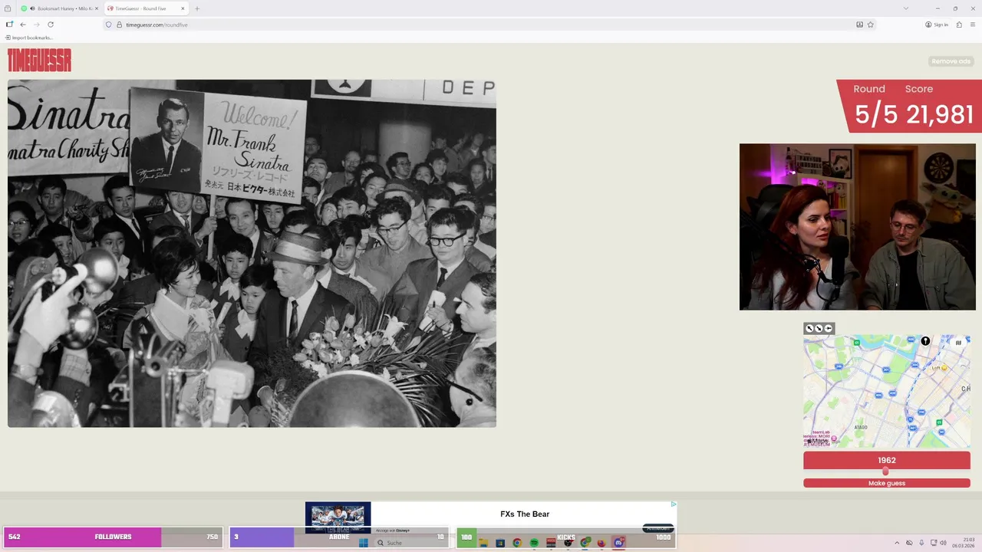Click the timeguessr.com address bar
The image size is (982, 552).
pos(488,25)
